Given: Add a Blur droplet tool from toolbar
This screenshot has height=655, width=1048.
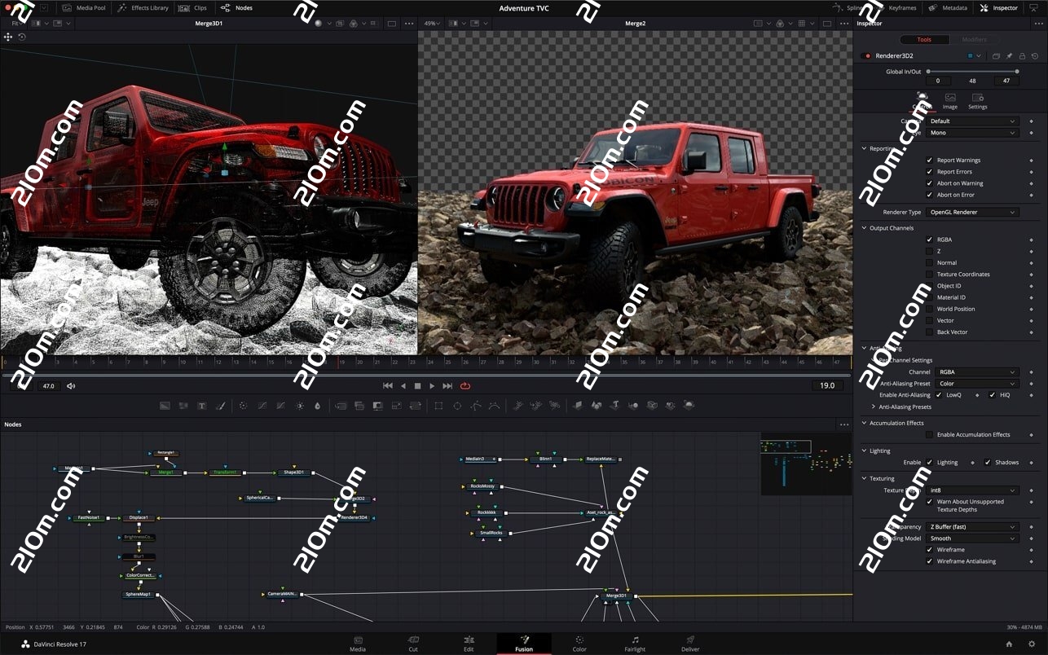Looking at the screenshot, I should click(317, 405).
